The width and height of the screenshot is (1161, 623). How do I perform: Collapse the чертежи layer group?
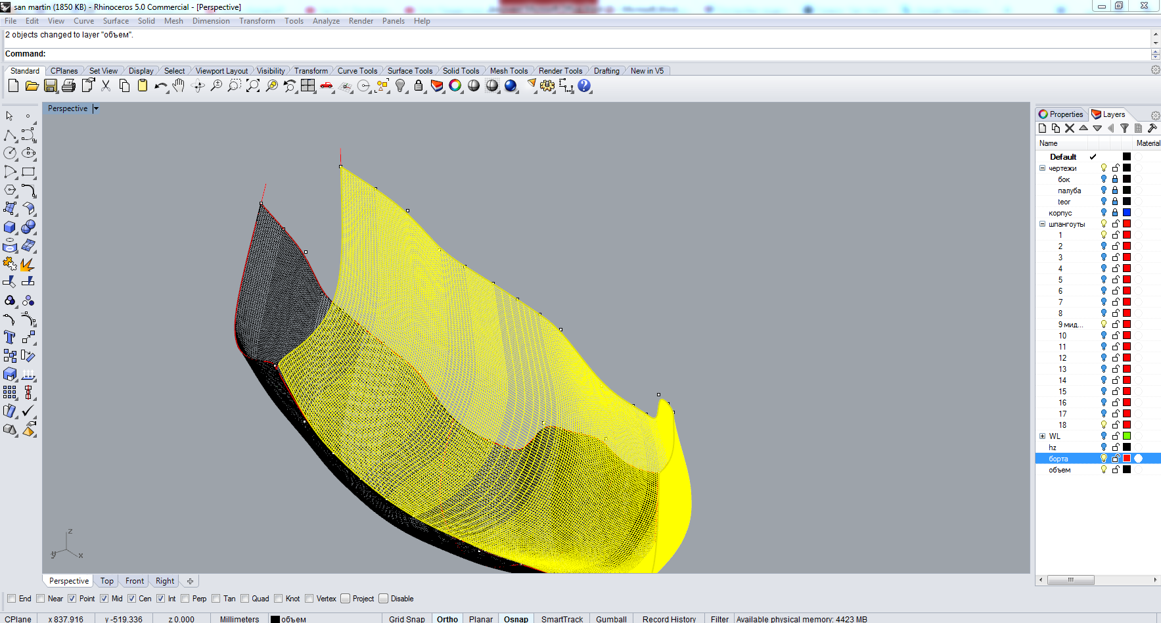coord(1042,168)
